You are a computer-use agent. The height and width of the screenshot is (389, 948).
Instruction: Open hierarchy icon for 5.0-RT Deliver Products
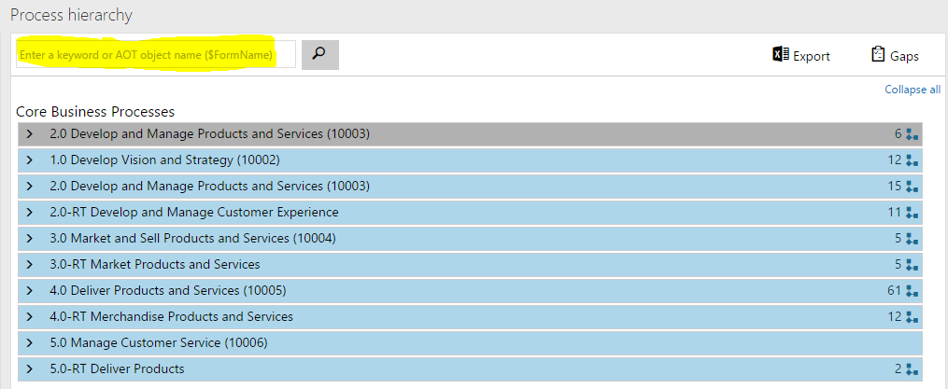click(x=912, y=369)
